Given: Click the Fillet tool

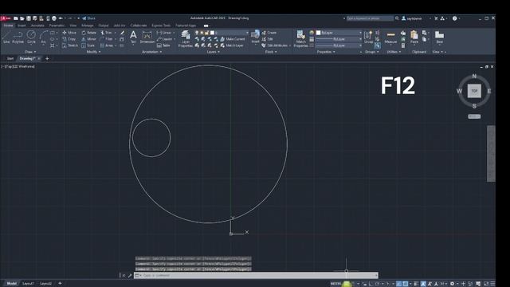Looking at the screenshot, I should [106, 39].
